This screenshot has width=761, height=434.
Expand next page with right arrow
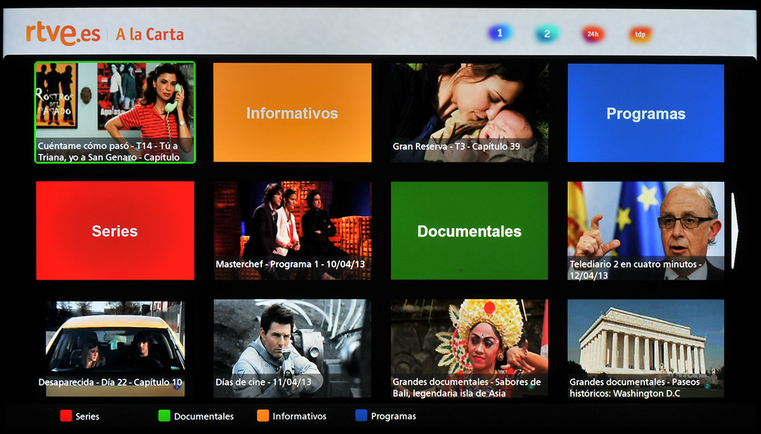pyautogui.click(x=734, y=231)
